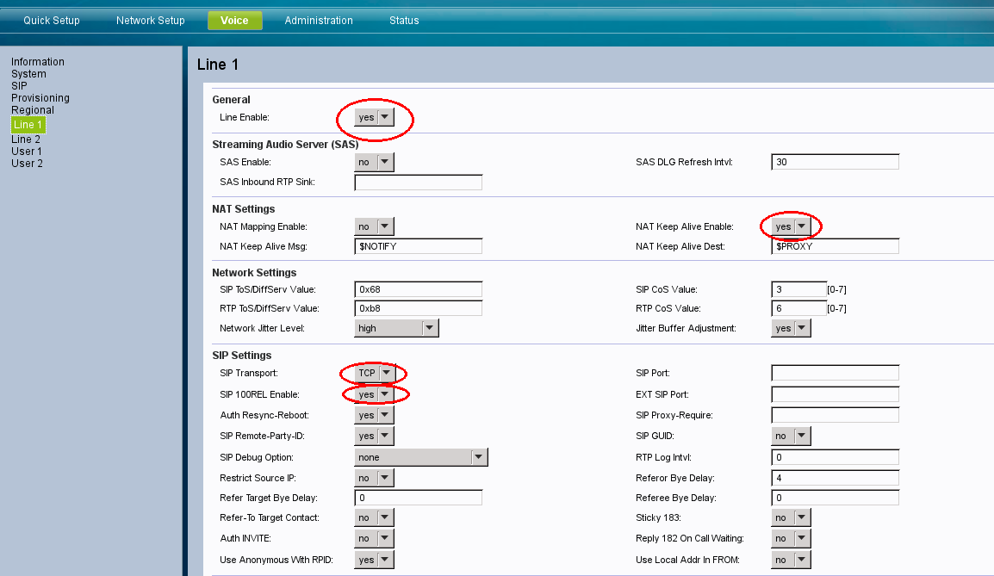Open the Regional settings link
The image size is (994, 576).
[x=33, y=110]
